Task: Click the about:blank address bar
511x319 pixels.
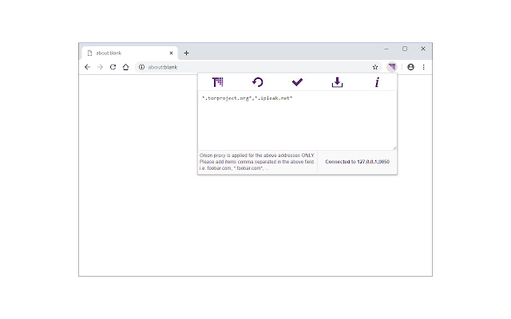Action: click(259, 67)
